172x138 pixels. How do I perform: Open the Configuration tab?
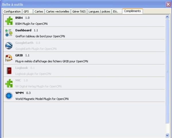12,12
